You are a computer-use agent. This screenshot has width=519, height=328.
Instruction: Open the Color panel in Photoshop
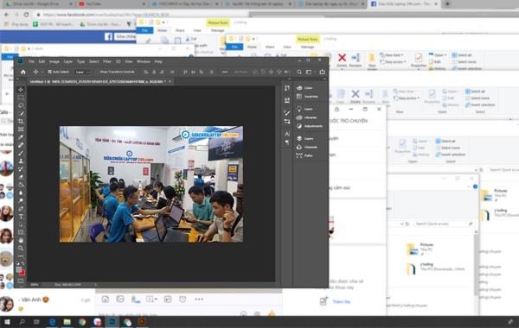tap(304, 88)
